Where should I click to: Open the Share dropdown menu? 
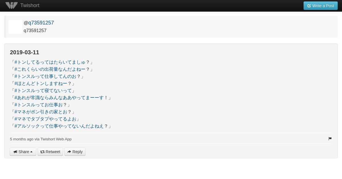[23, 152]
